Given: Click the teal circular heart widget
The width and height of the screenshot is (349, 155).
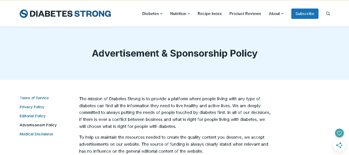Looking at the screenshot, I should click(x=339, y=133).
